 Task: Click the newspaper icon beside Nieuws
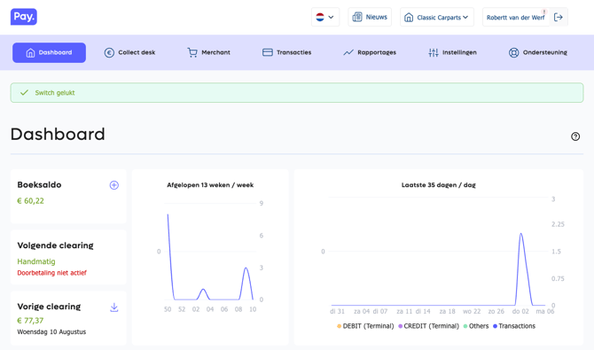click(x=357, y=17)
